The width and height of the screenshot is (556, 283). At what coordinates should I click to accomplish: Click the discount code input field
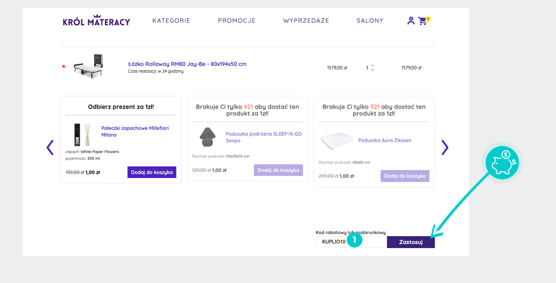click(x=334, y=242)
